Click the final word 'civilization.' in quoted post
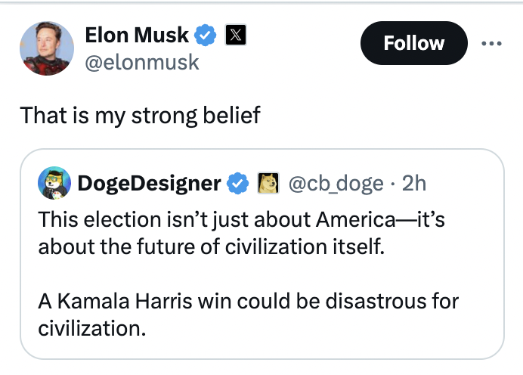 point(92,329)
